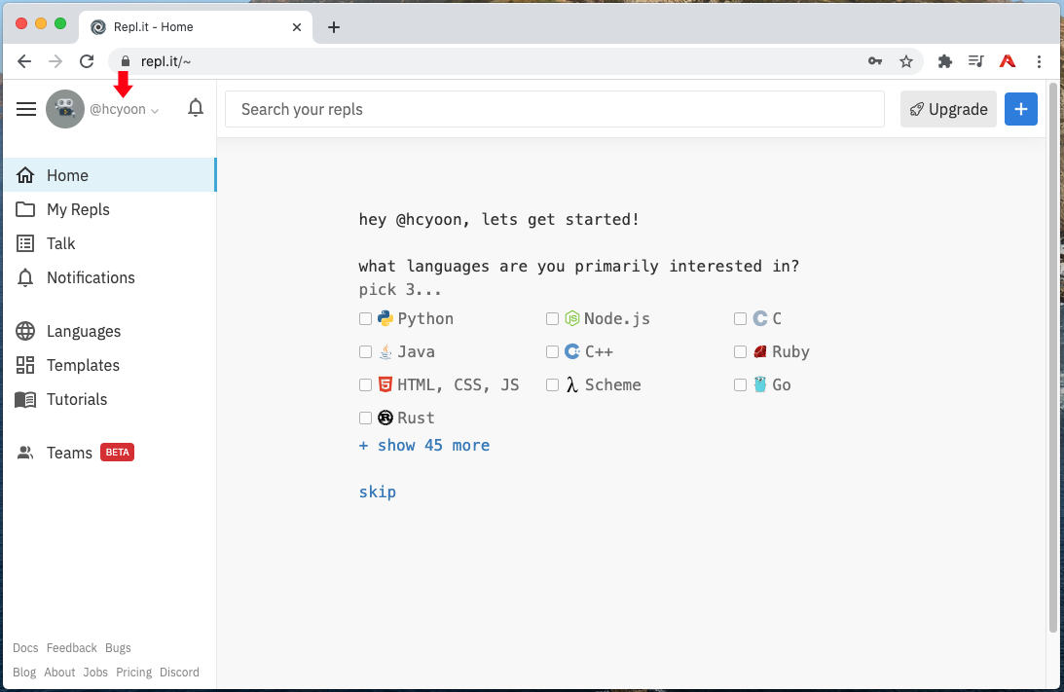
Task: Check the Python checkbox
Action: click(x=365, y=319)
